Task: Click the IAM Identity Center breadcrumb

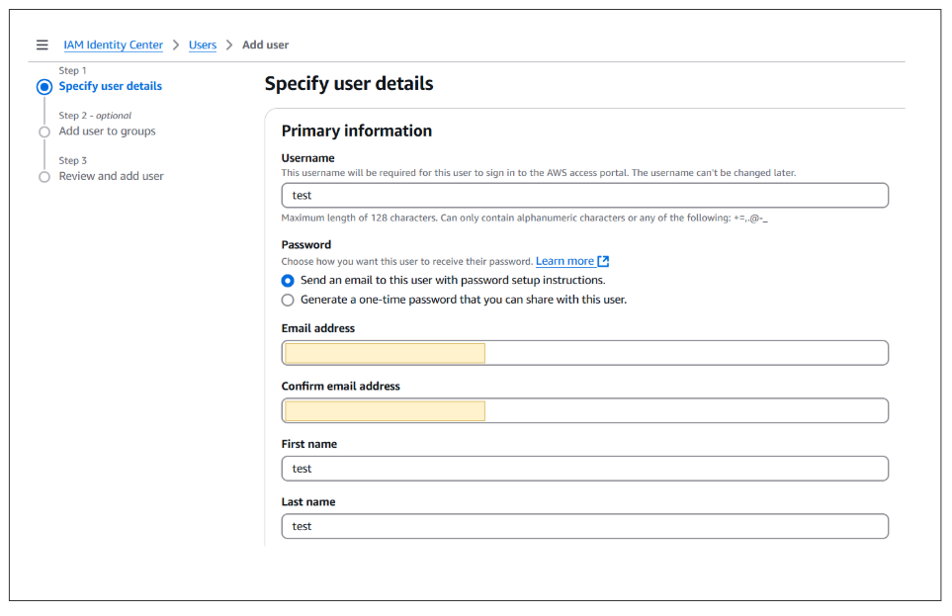Action: pyautogui.click(x=113, y=45)
